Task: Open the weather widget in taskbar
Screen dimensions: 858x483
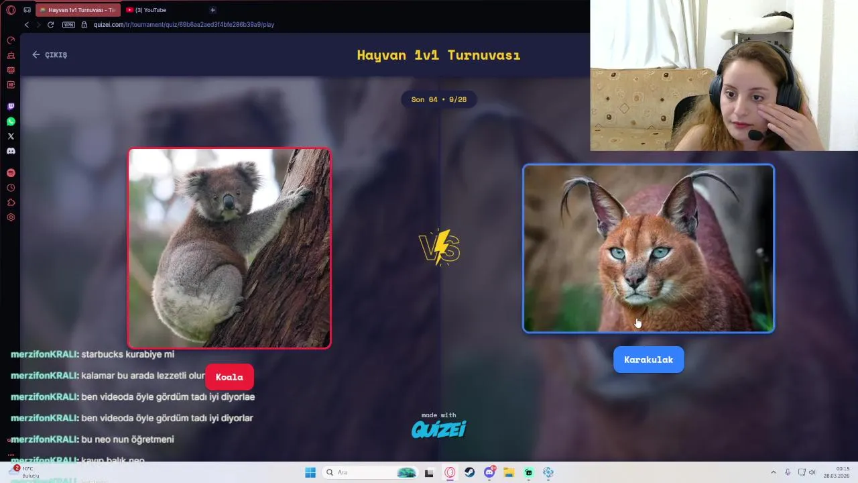Action: (25, 472)
